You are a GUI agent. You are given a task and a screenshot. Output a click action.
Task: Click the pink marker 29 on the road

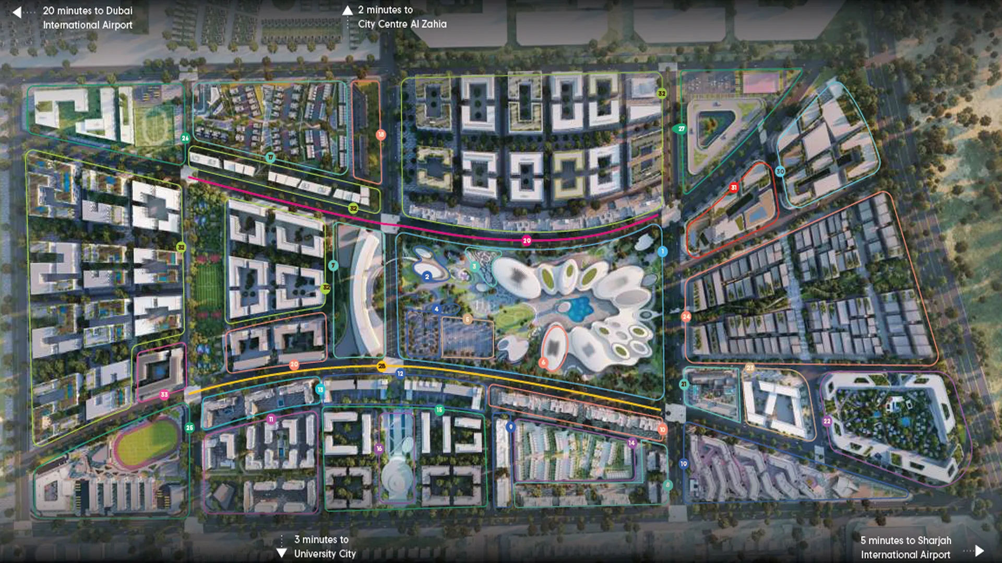pos(527,240)
